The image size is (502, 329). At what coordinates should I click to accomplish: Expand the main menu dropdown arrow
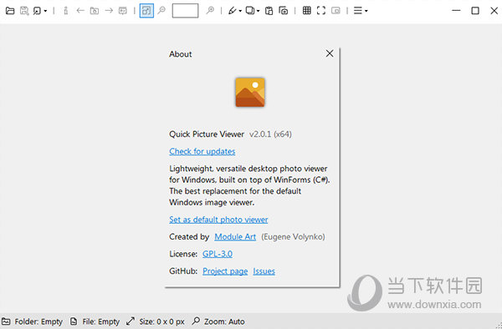coord(366,11)
